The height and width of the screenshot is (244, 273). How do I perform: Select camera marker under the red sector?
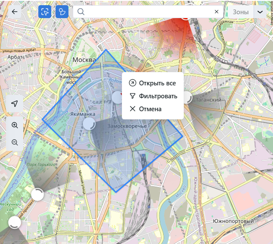point(185,16)
